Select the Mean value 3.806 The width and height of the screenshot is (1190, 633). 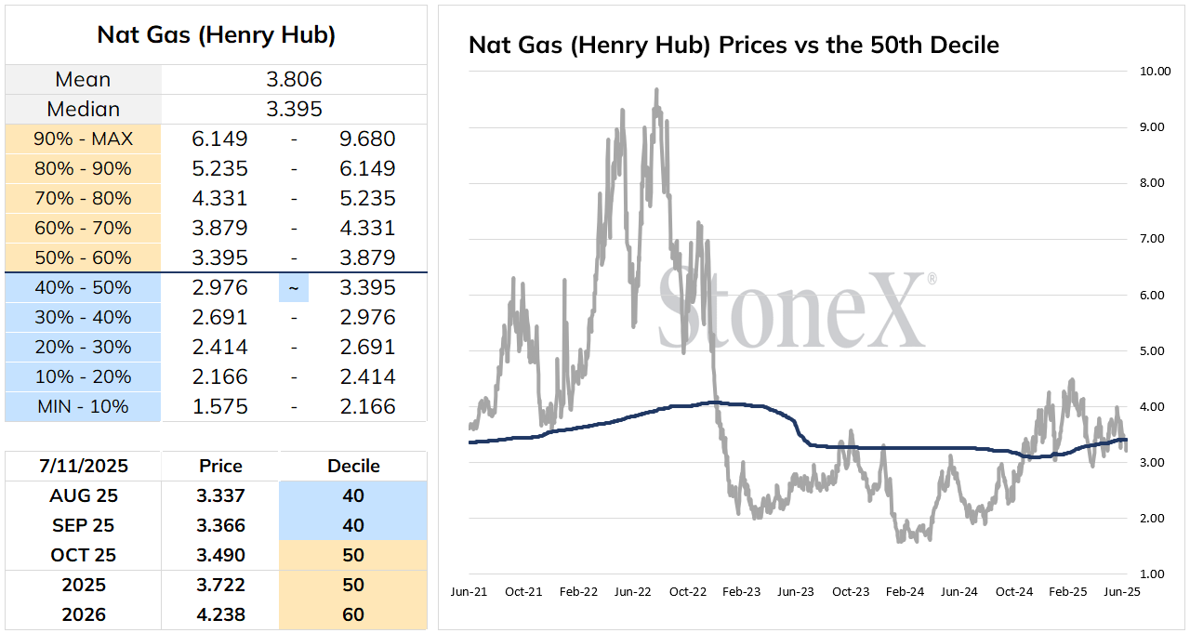pyautogui.click(x=294, y=79)
